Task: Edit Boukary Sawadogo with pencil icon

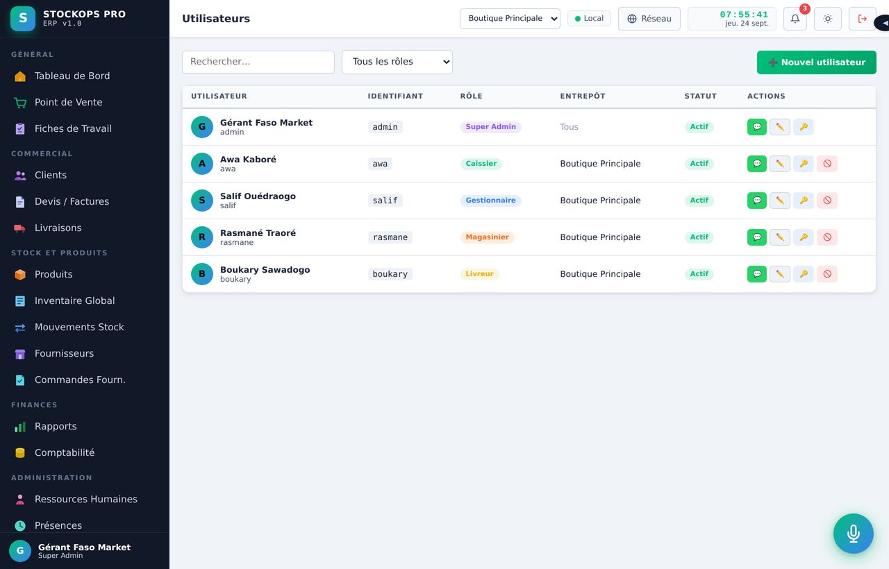Action: 780,274
